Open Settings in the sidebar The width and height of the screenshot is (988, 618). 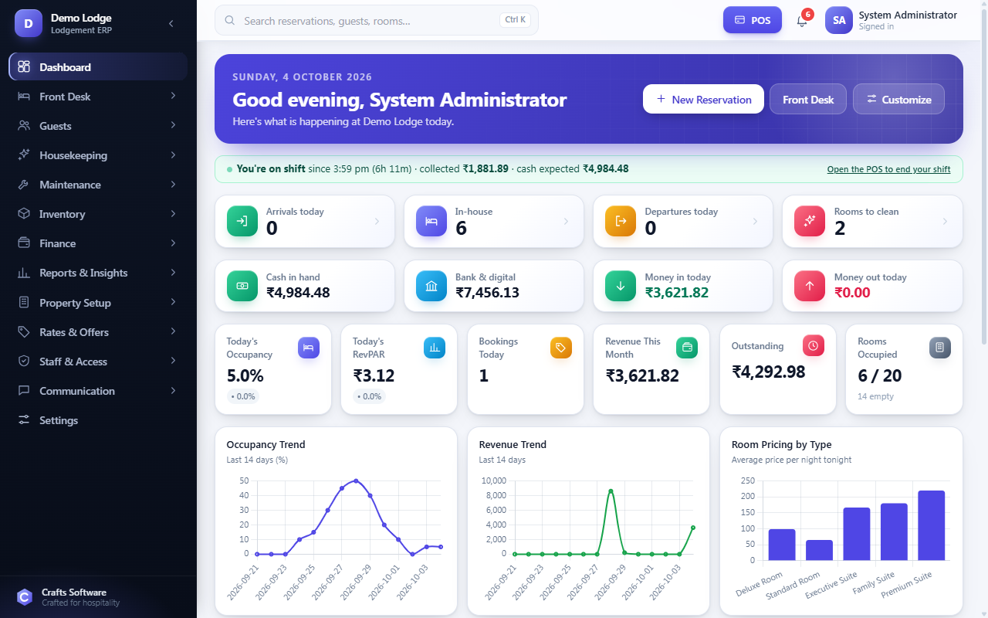[98, 420]
